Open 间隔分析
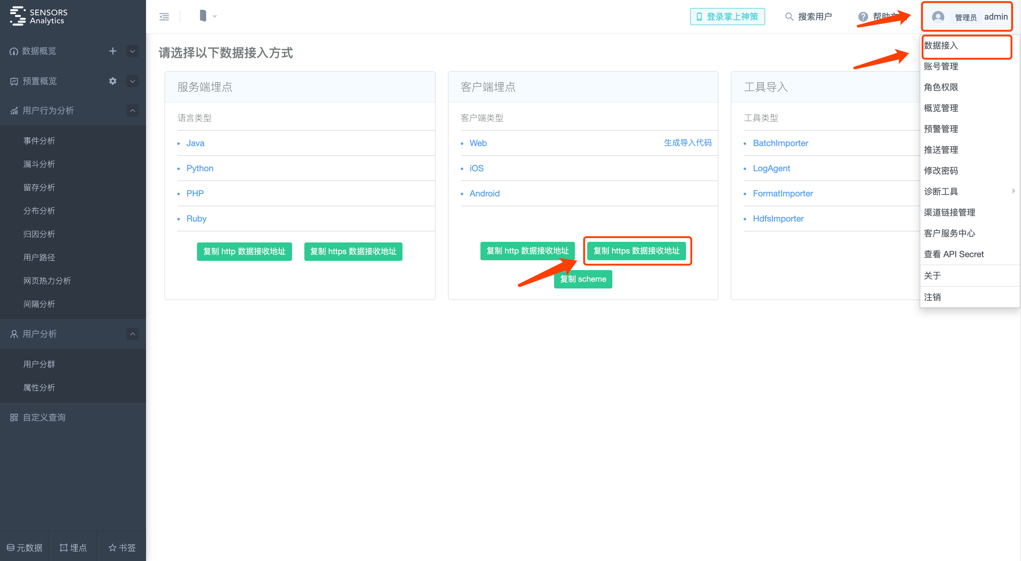1021x561 pixels. click(x=39, y=304)
